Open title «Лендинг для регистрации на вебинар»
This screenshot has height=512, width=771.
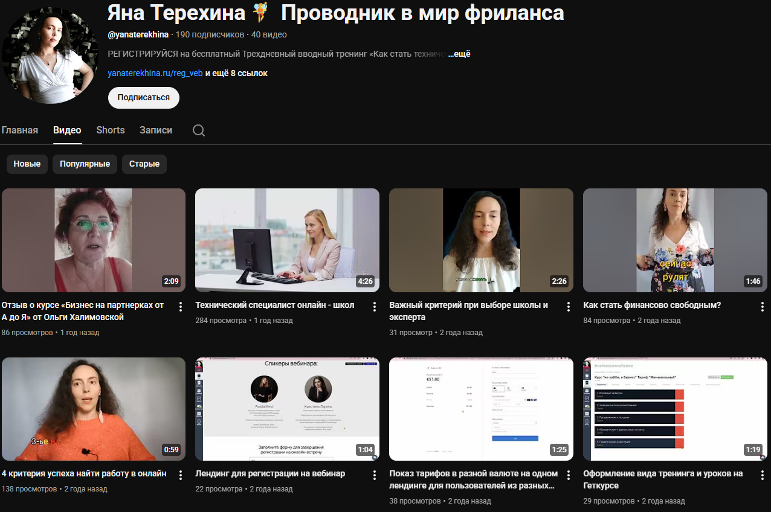(271, 473)
